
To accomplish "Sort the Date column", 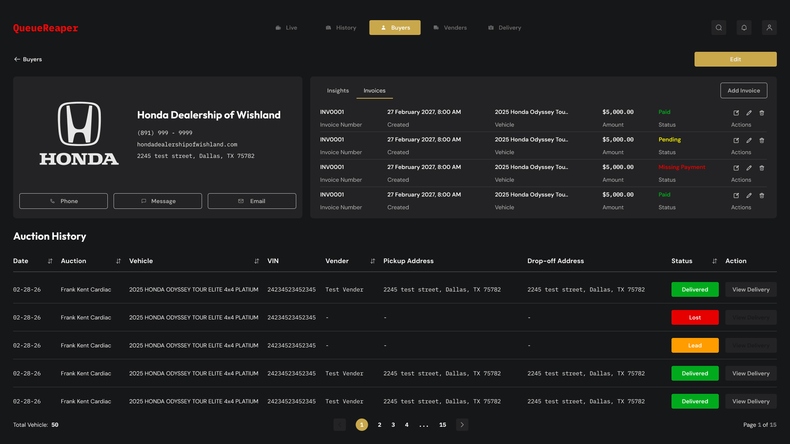I will click(50, 261).
